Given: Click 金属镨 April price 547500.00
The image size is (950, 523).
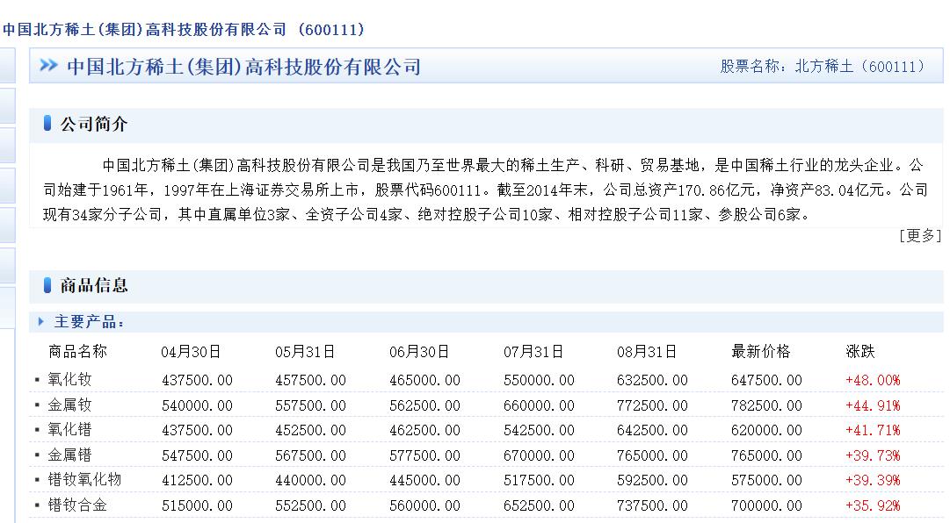Looking at the screenshot, I should [x=197, y=455].
